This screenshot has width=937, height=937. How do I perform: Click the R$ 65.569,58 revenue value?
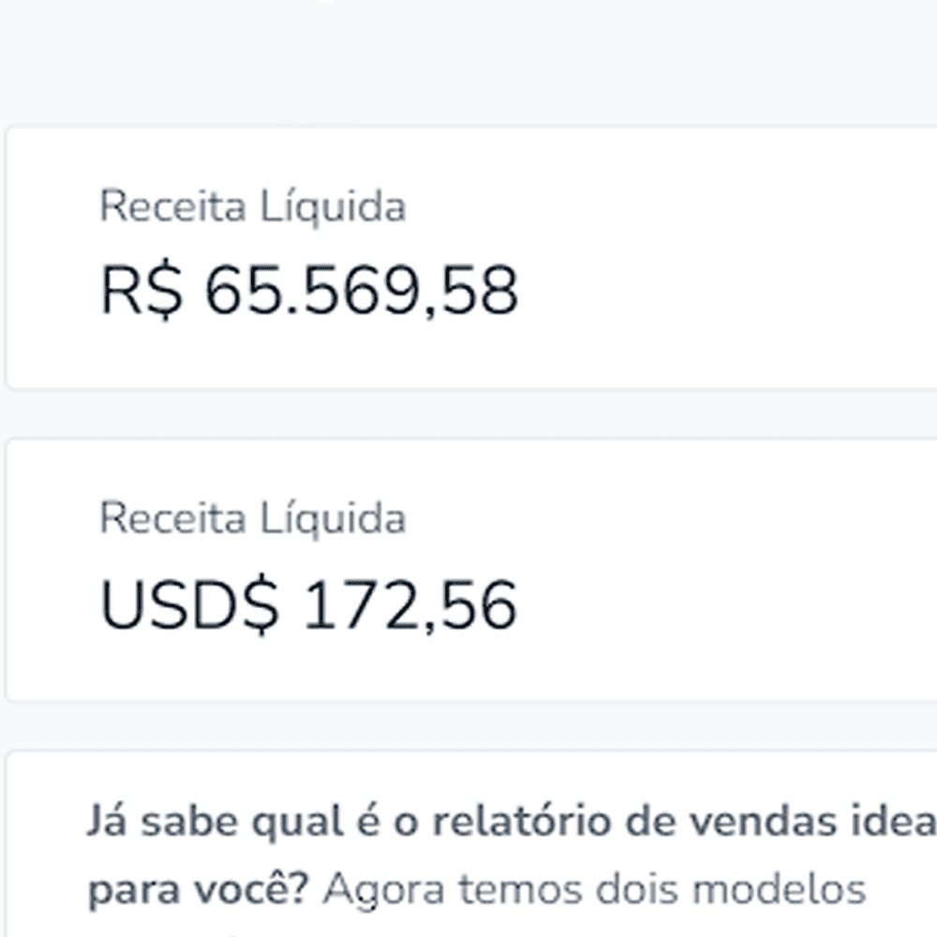(x=308, y=290)
